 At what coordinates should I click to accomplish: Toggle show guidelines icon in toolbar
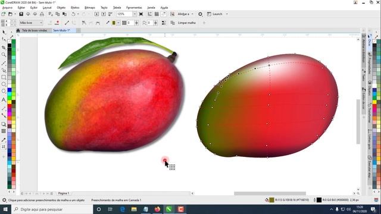[164, 14]
